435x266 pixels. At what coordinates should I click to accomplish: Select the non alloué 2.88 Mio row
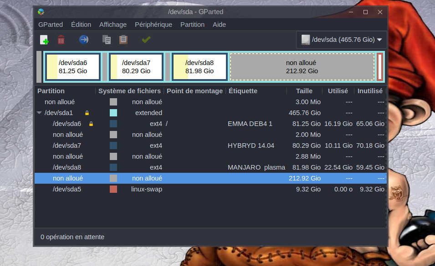[210, 157]
